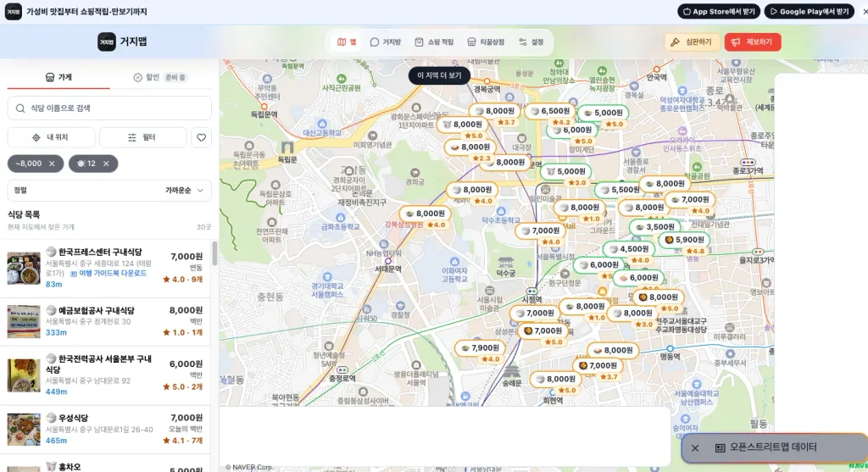Viewport: 868px width, 472px height.
Task: Select the 가게 sidebar tab
Action: (58, 77)
